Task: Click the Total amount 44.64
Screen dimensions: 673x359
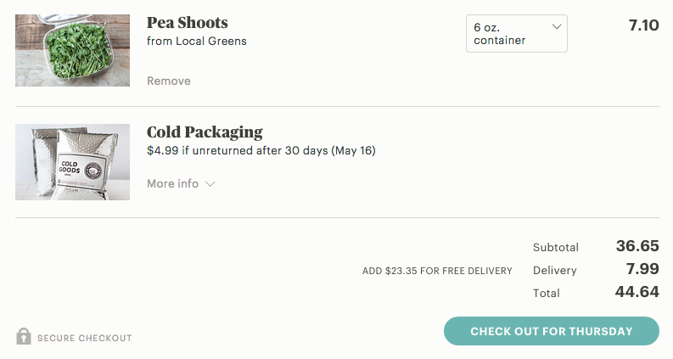Action: click(637, 292)
